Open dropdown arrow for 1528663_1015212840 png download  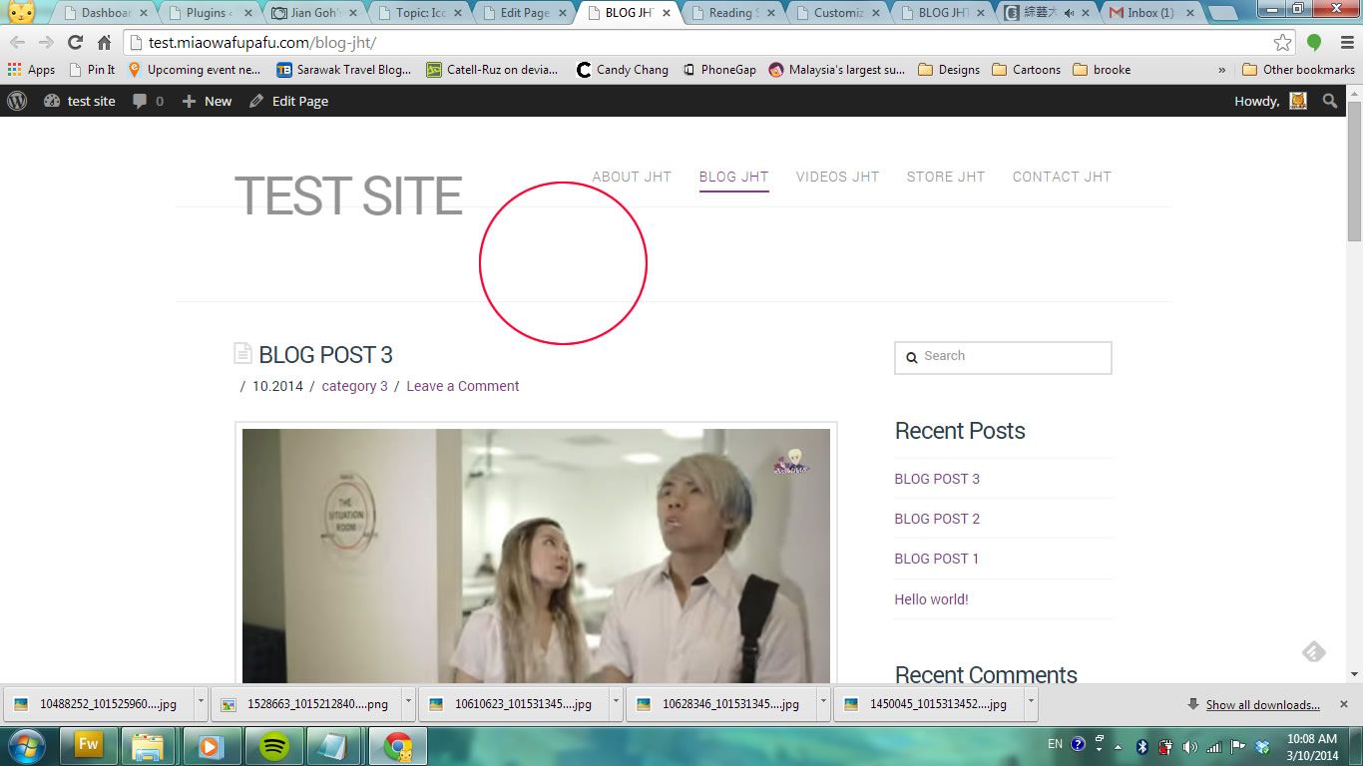pos(408,703)
